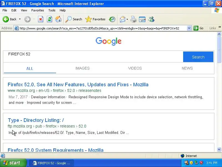Print the page with printer icon
Screen dimensions: 222x167
coord(133,19)
